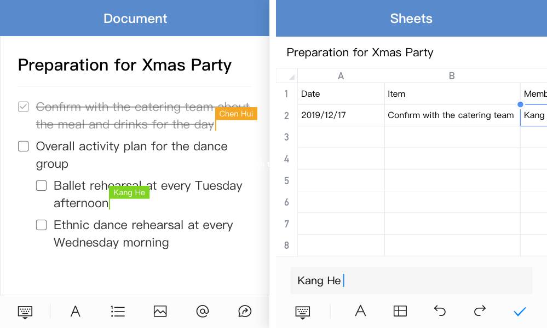Viewport: 547px width, 328px height.
Task: Toggle keyboard icon in Sheets toolbar
Action: point(303,312)
